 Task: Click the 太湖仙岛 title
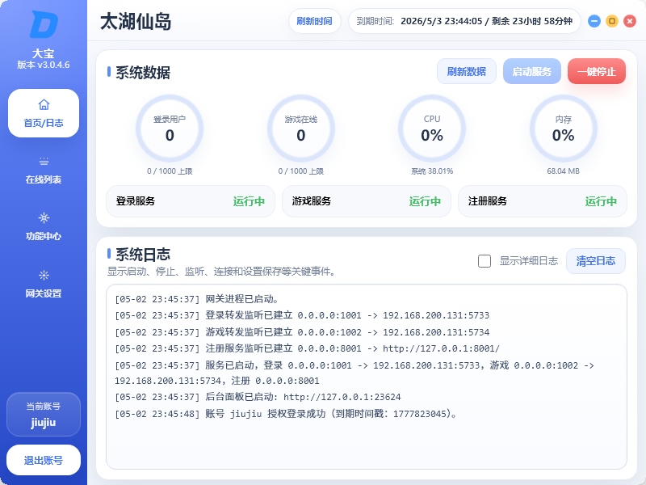(136, 22)
